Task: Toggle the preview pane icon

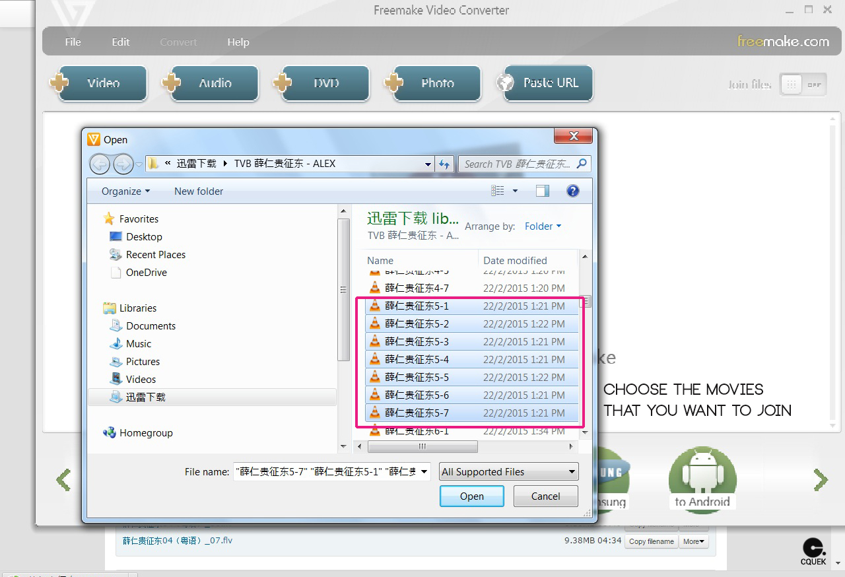Action: tap(543, 191)
